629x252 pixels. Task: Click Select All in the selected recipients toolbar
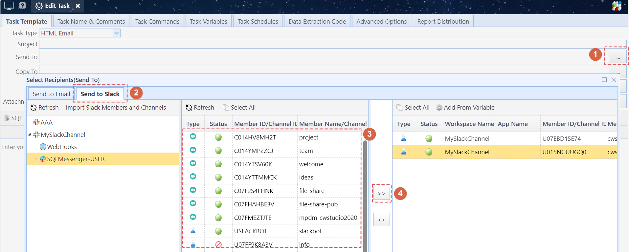(413, 108)
